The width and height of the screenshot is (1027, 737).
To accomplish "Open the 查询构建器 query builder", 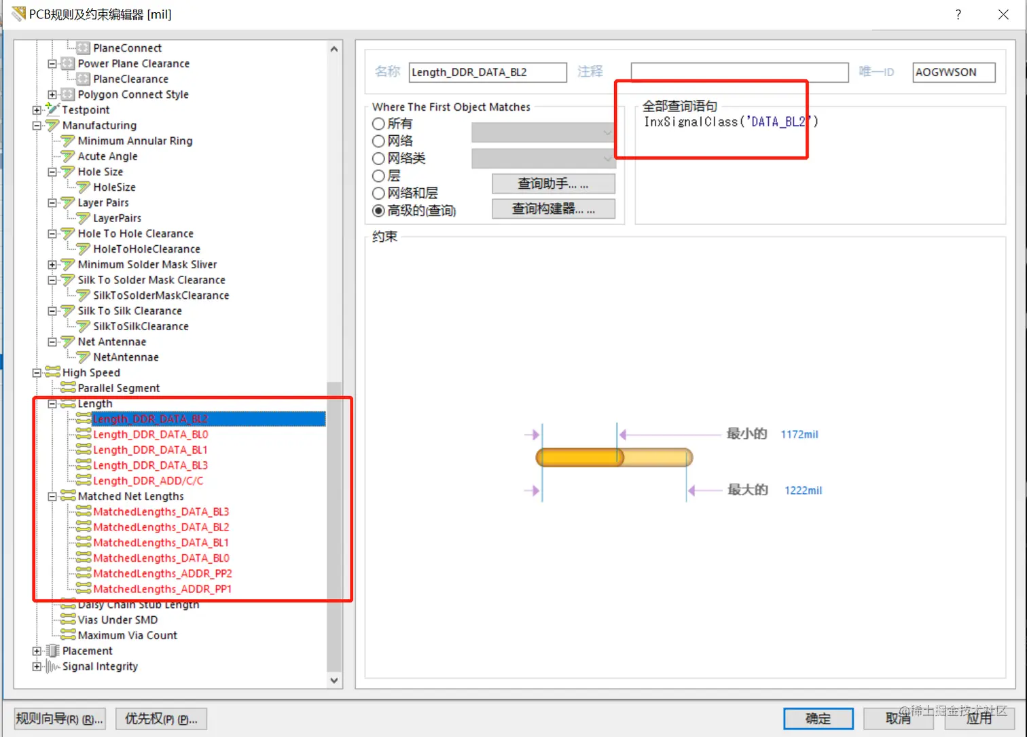I will tap(554, 209).
